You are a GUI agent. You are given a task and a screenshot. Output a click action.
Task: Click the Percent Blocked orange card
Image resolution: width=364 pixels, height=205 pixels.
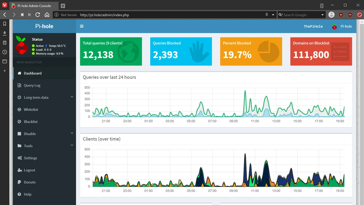(251, 51)
